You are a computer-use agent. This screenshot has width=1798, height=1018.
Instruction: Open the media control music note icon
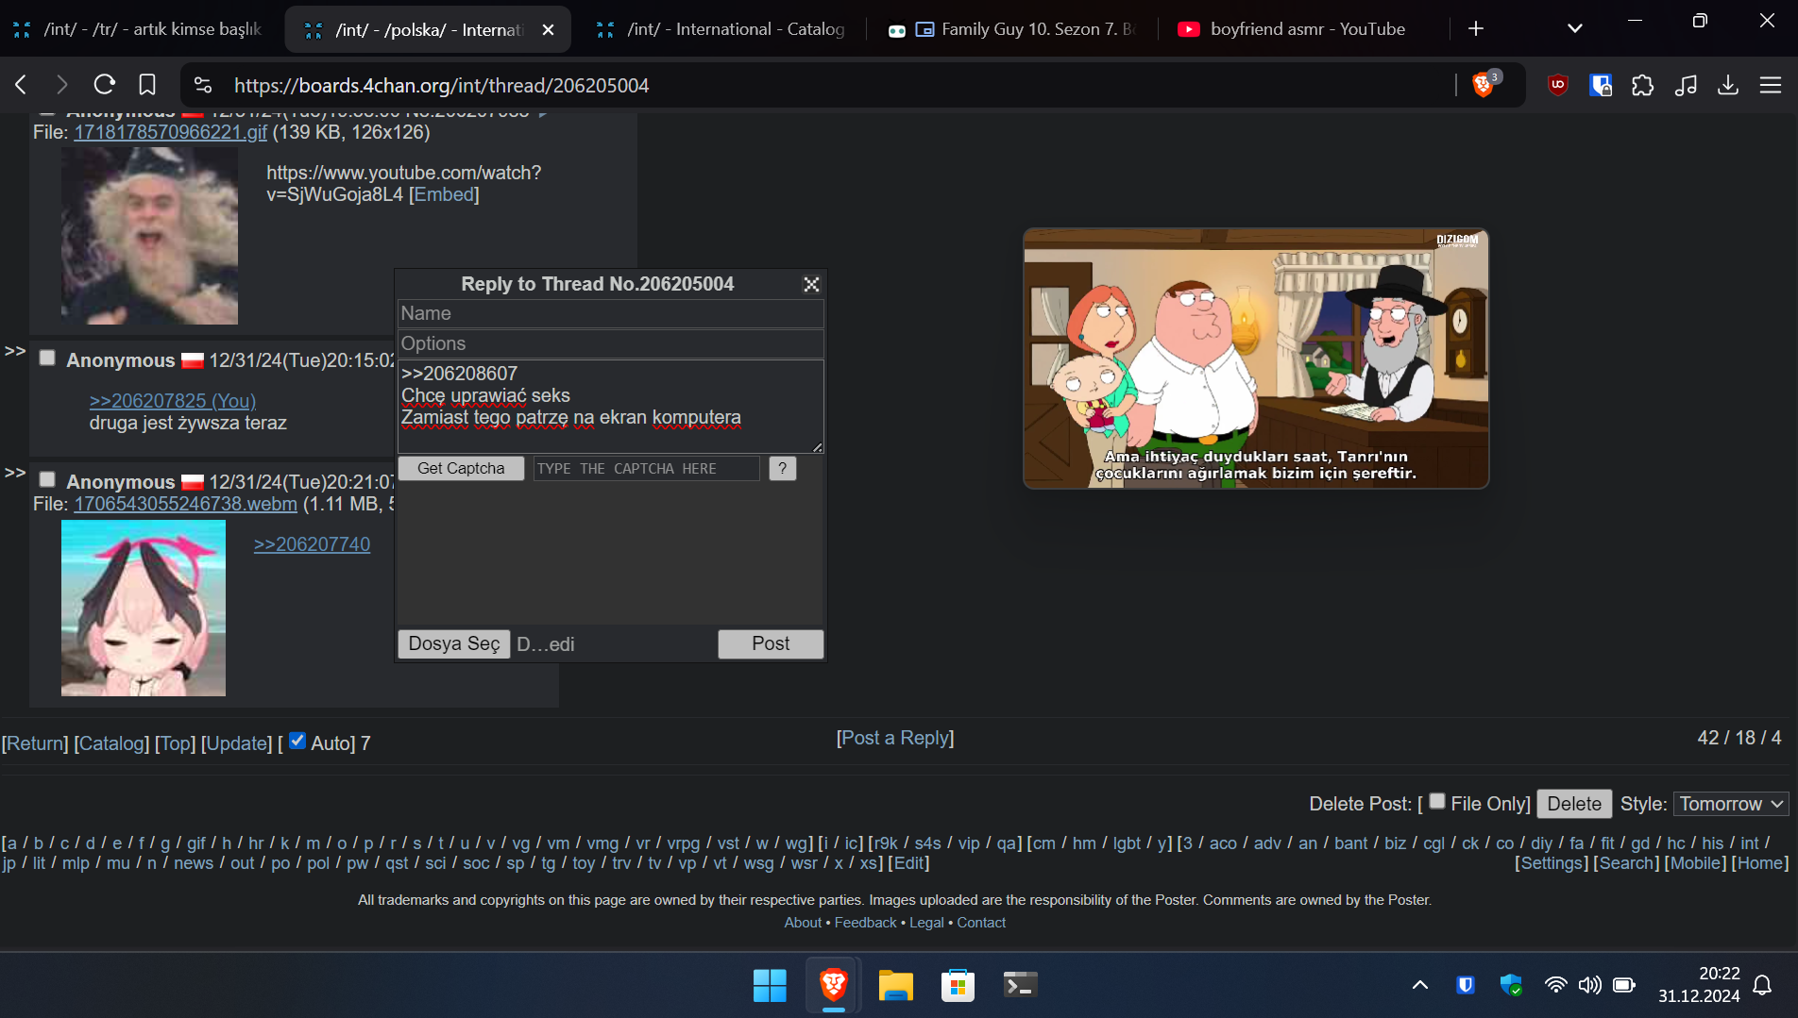(1686, 85)
